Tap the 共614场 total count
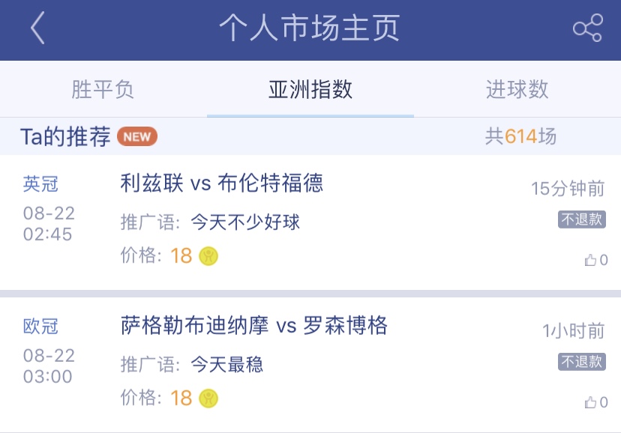This screenshot has height=433, width=621. 520,136
